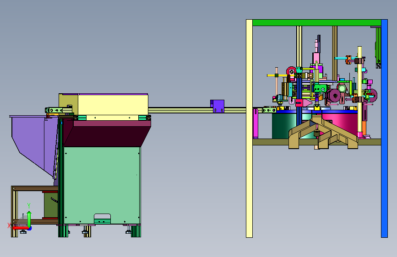
Task: Select the dark green drum under the turntable
Action: point(283,126)
